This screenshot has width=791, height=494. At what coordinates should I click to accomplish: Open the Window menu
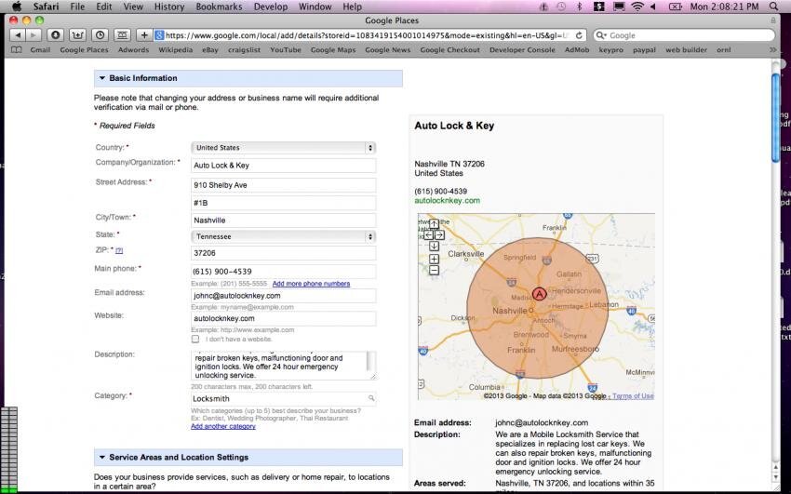[315, 7]
